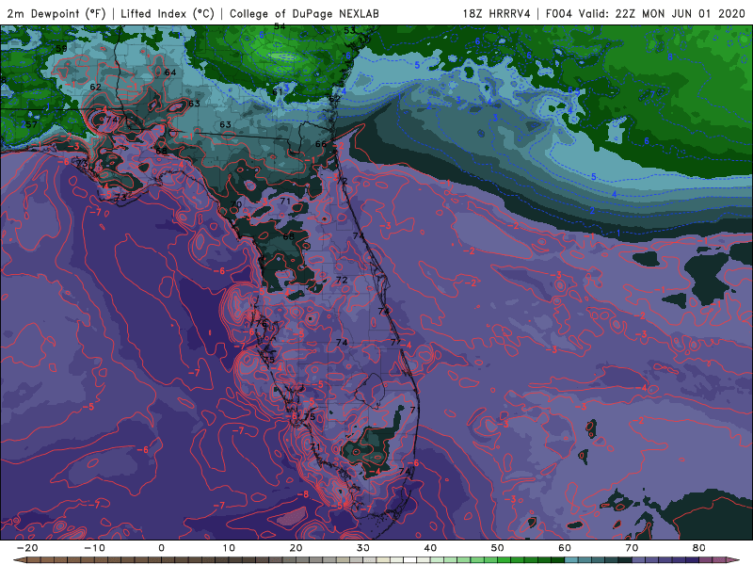This screenshot has height=565, width=753.
Task: Click the '70' dewpoint value on the map
Action: (236, 204)
